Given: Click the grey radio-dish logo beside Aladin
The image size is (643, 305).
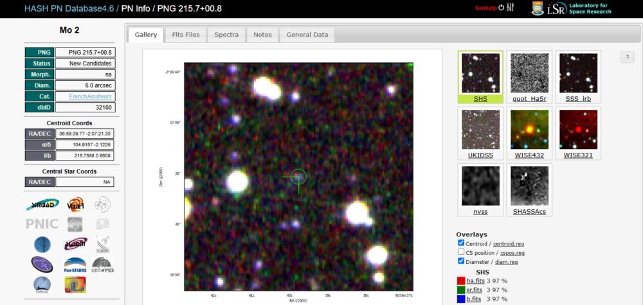Looking at the screenshot, I should pyautogui.click(x=102, y=244).
